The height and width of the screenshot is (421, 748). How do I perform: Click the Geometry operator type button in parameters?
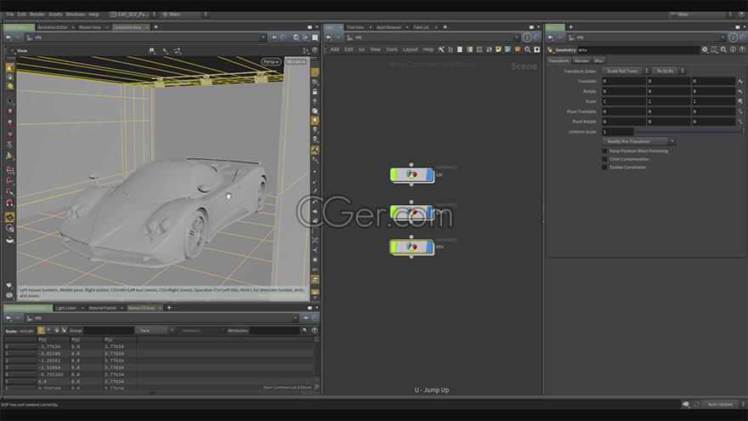562,49
